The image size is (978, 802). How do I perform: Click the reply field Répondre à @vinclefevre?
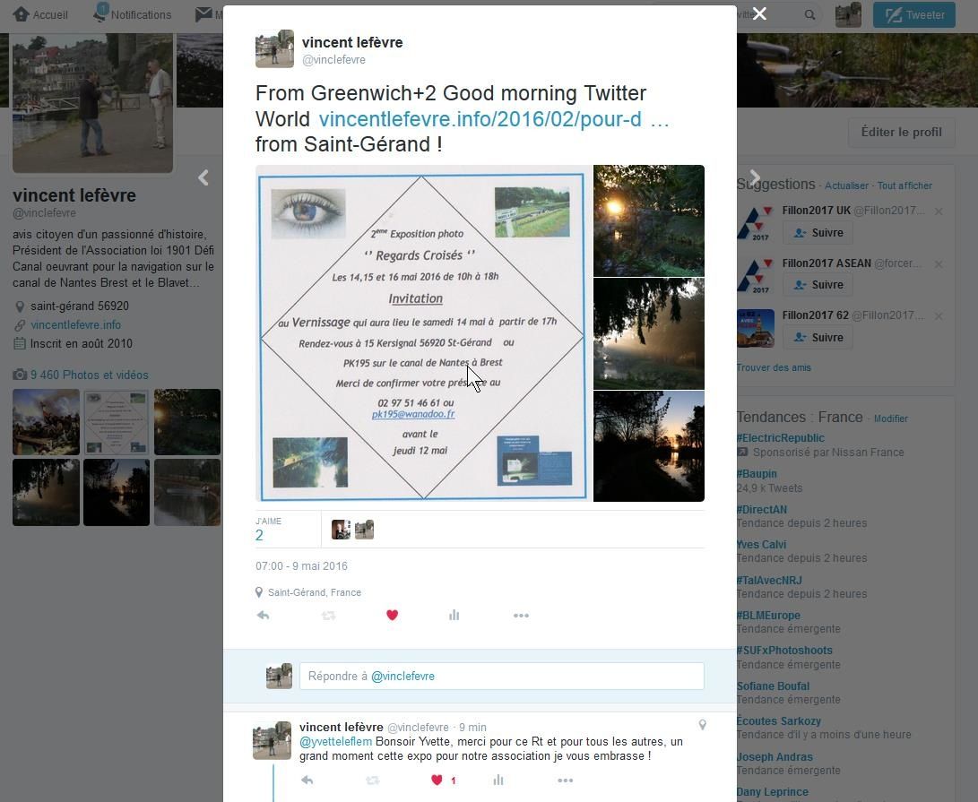click(x=501, y=677)
